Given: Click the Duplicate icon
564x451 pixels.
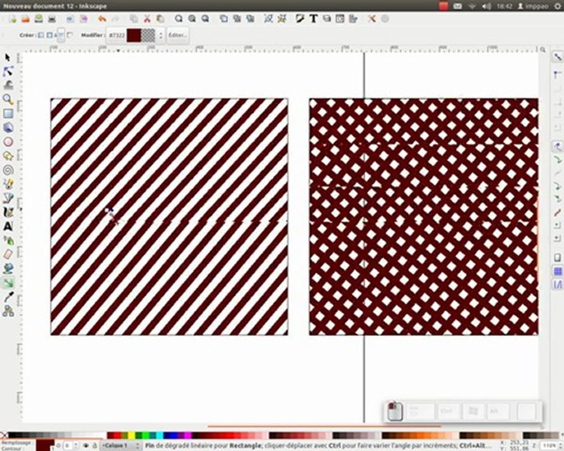Looking at the screenshot, I should 224,19.
